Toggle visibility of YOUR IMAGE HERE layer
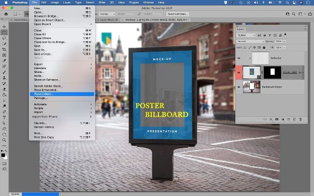Viewport: 314px width, 196px height. coord(239,72)
